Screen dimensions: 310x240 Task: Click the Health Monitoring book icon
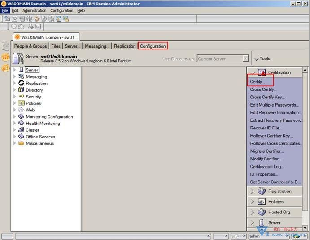click(21, 123)
